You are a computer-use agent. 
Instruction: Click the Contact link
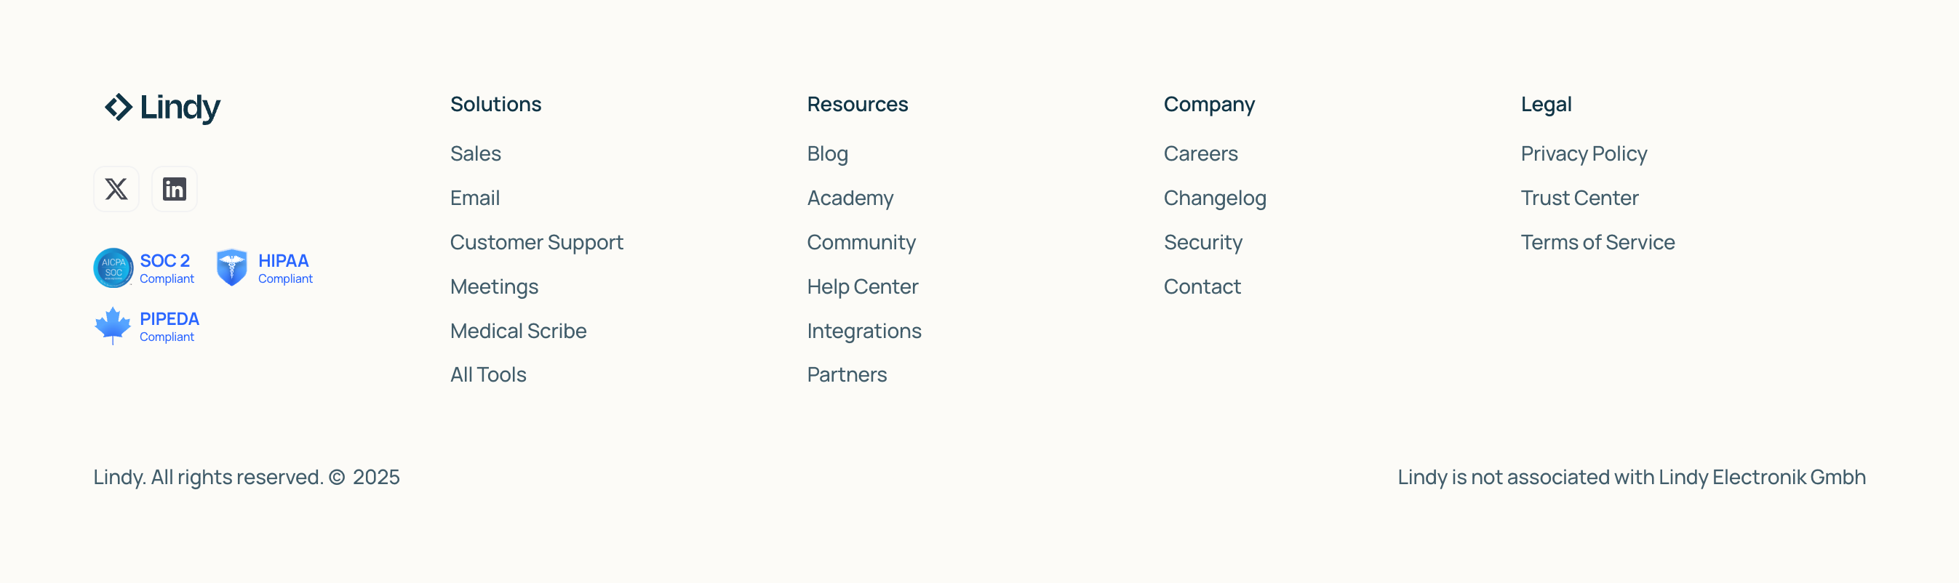click(x=1202, y=286)
